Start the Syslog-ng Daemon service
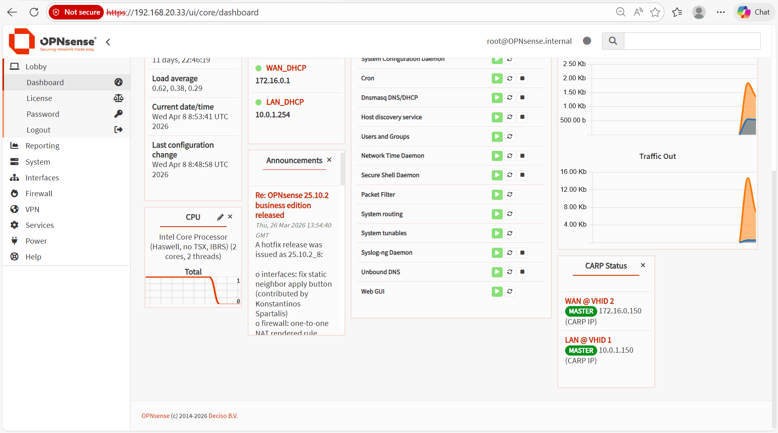Viewport: 778px width, 433px height. click(x=497, y=253)
